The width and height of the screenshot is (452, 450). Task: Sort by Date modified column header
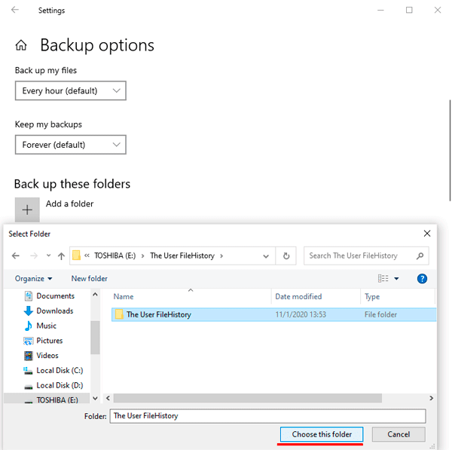(298, 297)
